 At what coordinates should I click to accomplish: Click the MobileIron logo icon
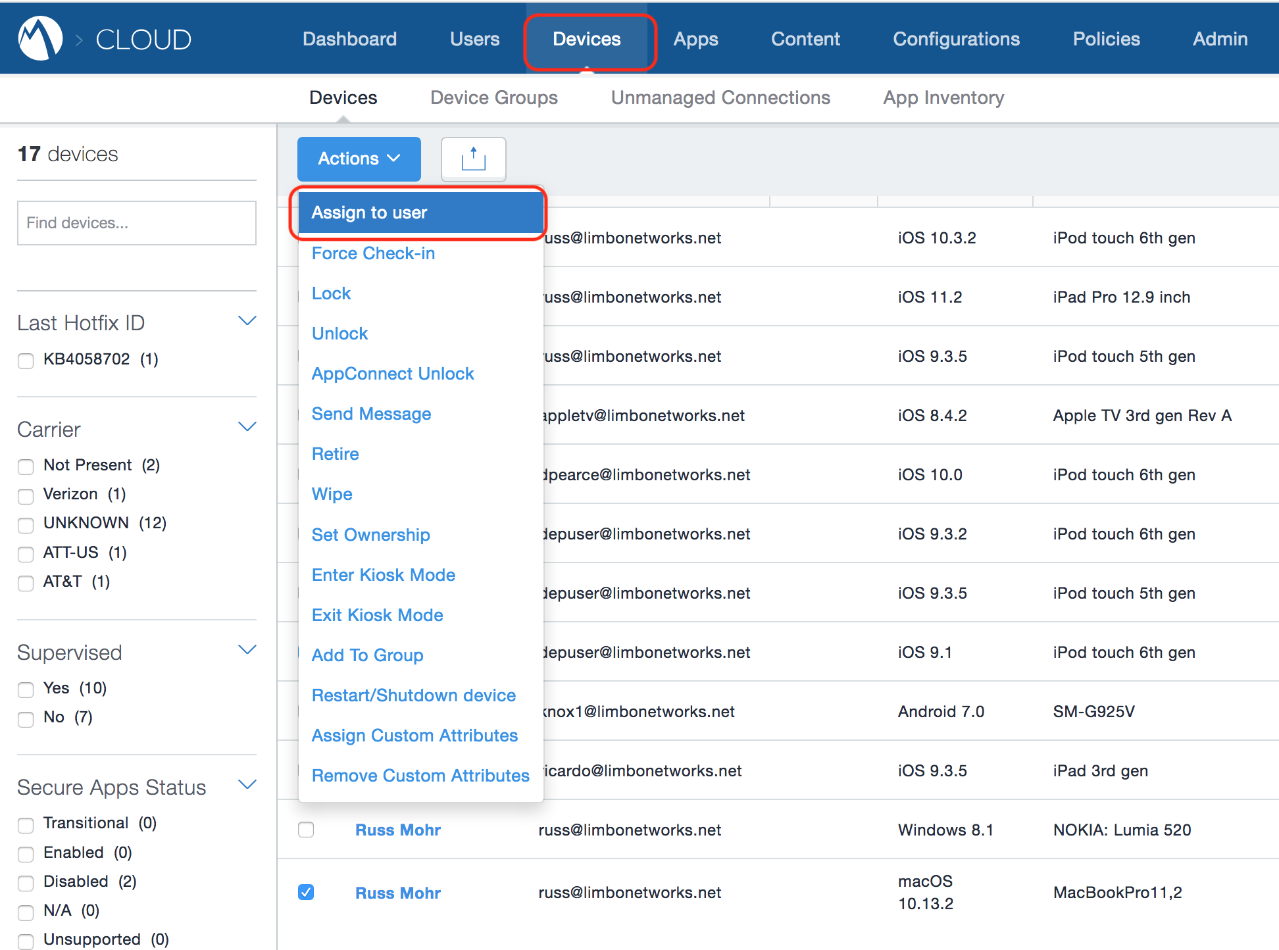point(40,38)
